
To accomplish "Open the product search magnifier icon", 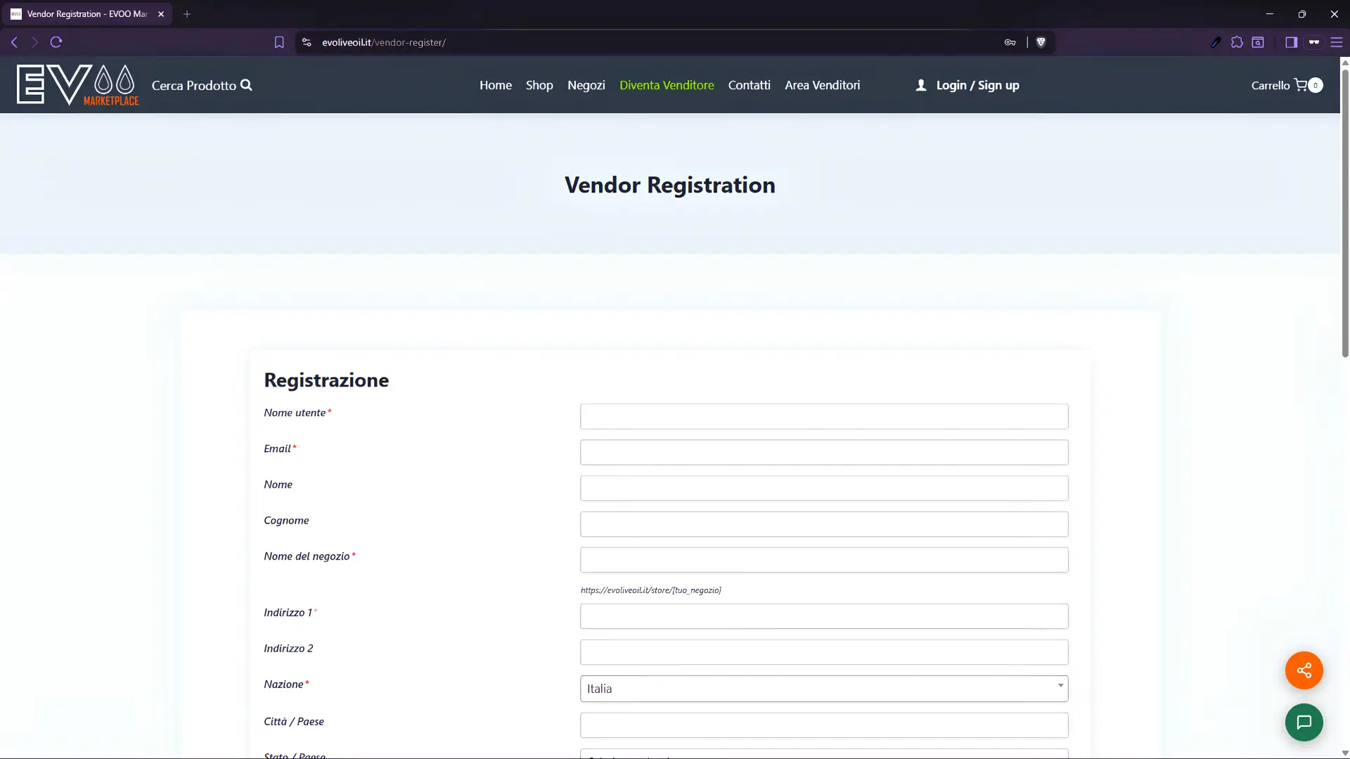I will coord(246,85).
